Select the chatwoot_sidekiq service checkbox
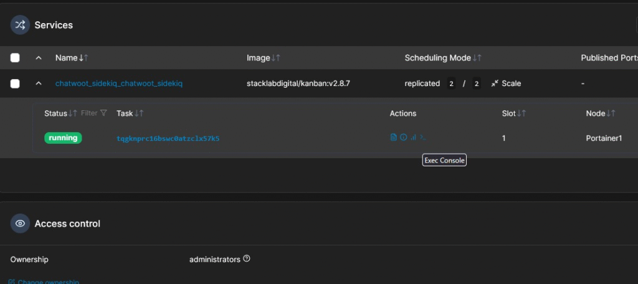 [15, 83]
